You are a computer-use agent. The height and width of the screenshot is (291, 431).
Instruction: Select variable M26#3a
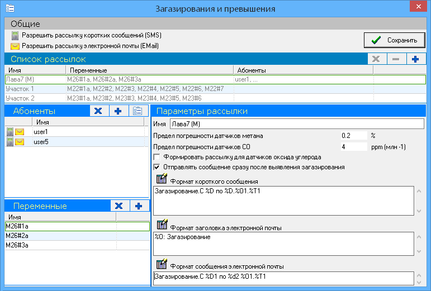(77, 245)
